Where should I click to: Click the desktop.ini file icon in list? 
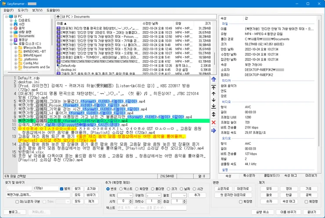[58, 70]
